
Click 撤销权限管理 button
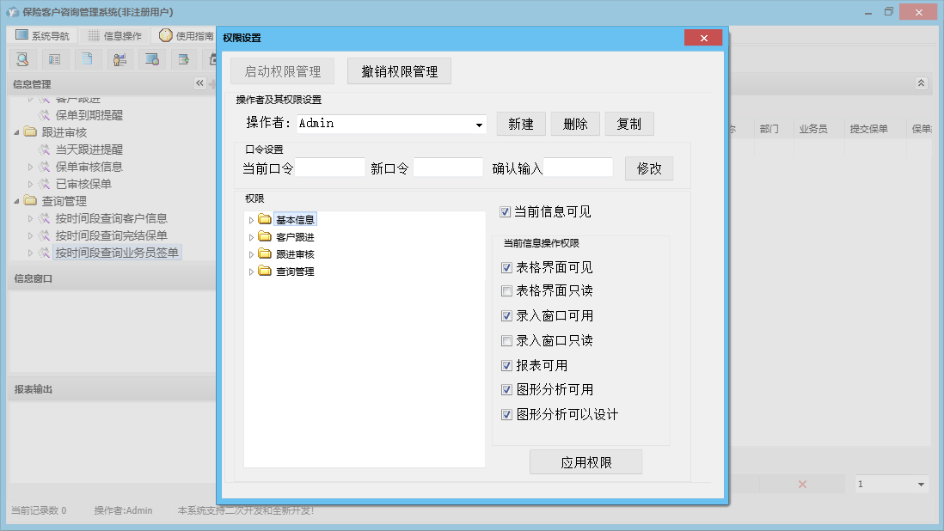tap(399, 71)
